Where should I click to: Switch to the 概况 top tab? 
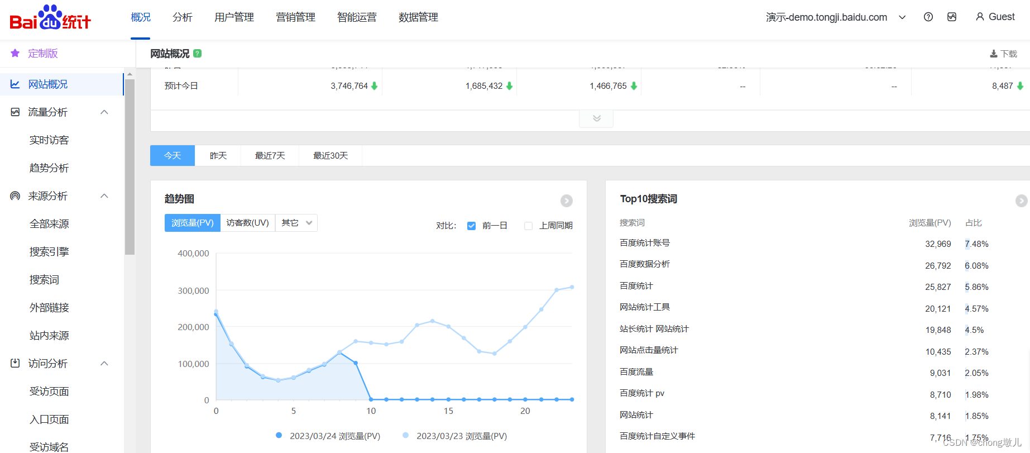(x=141, y=17)
